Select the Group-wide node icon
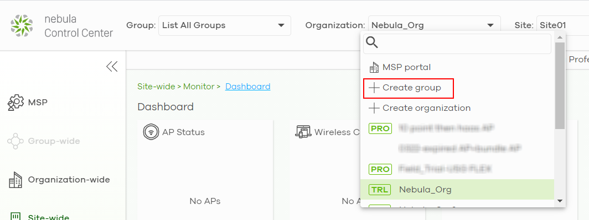The height and width of the screenshot is (220, 589). tap(15, 141)
